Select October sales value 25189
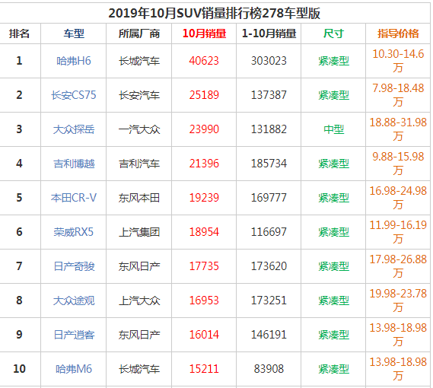This screenshot has height=388, width=433. (x=204, y=95)
